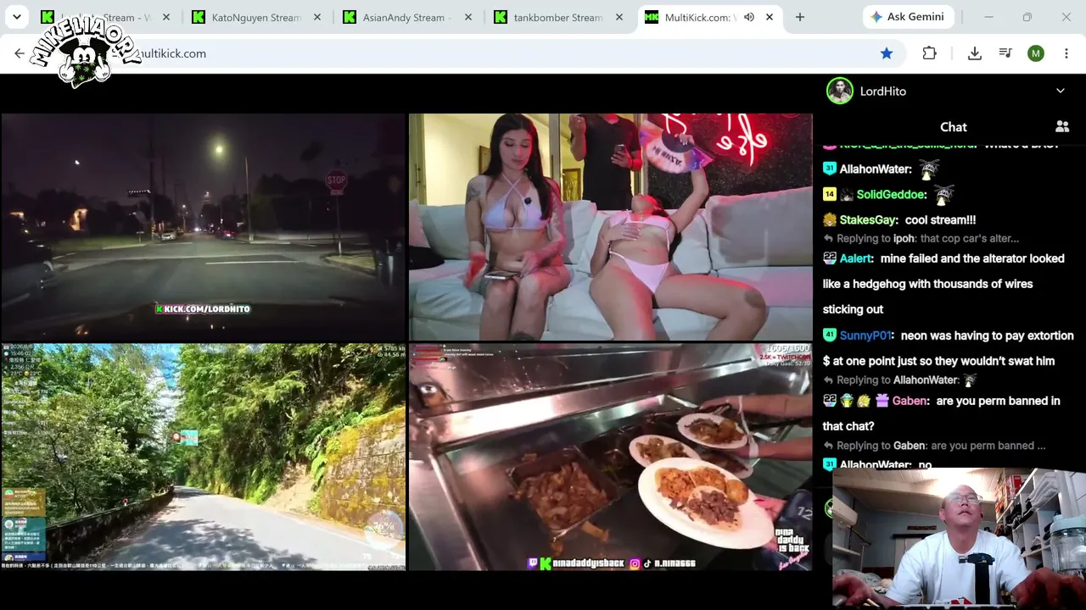This screenshot has width=1086, height=610.
Task: Close the AsianAndy Stream tab
Action: click(468, 17)
